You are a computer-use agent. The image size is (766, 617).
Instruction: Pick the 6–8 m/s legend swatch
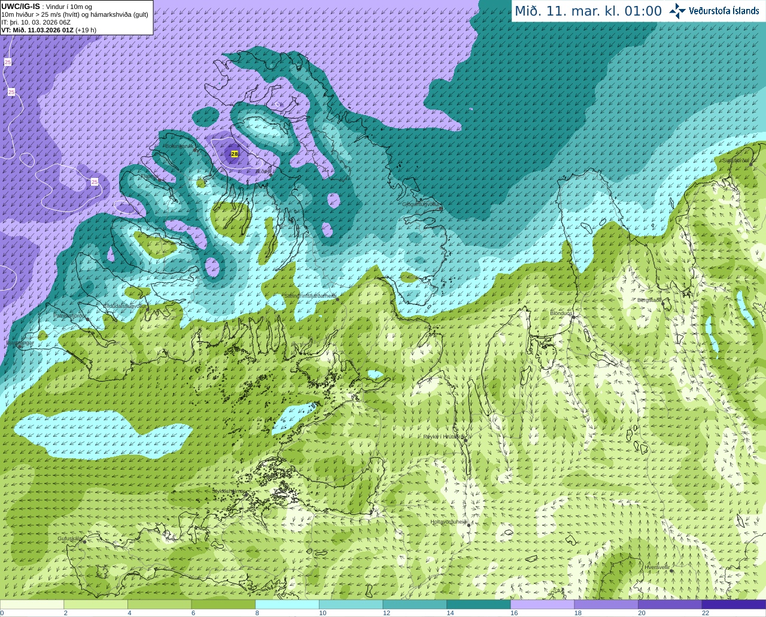(x=223, y=604)
